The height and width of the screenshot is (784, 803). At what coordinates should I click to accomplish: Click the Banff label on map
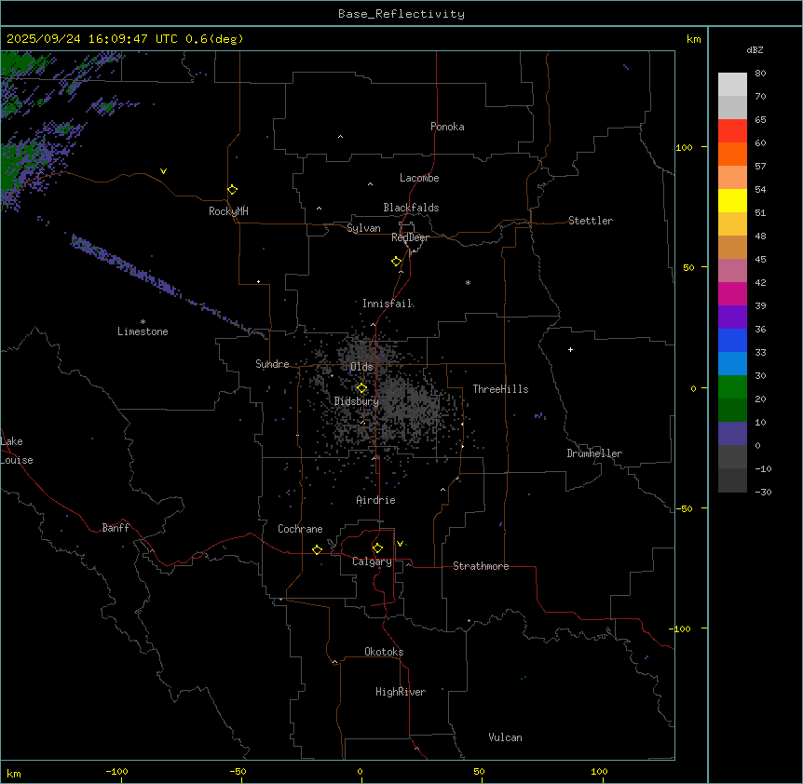(x=116, y=528)
